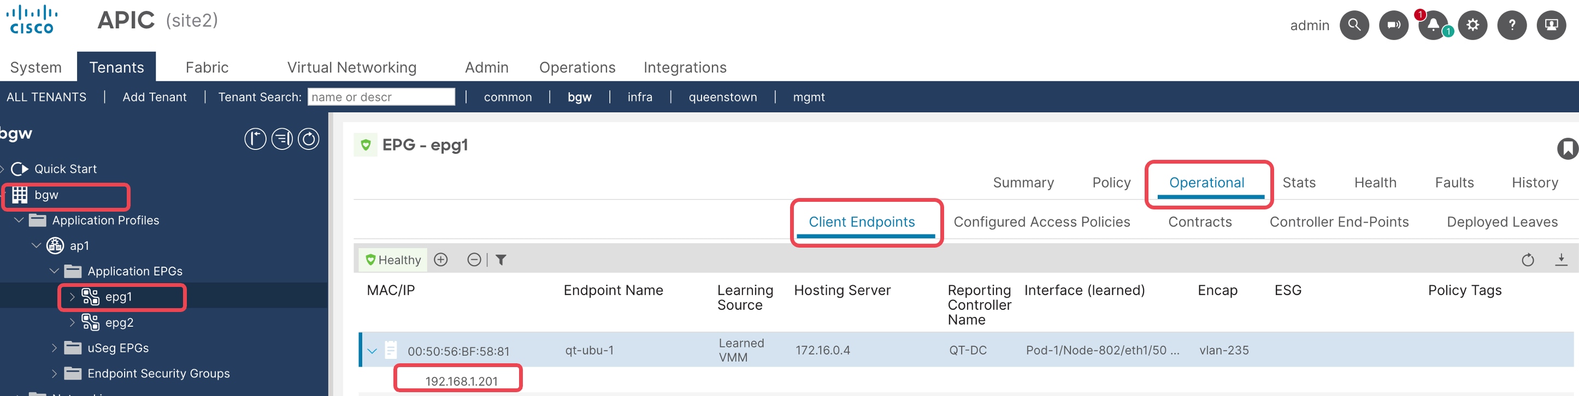Click the uSeg EPGs folder icon
Viewport: 1579px width, 396px height.
73,347
